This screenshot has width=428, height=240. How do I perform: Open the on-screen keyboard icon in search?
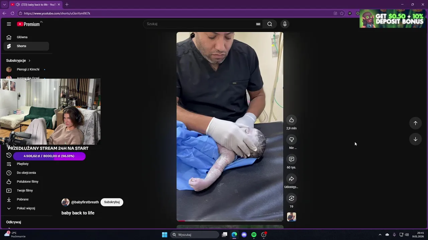[x=258, y=24]
